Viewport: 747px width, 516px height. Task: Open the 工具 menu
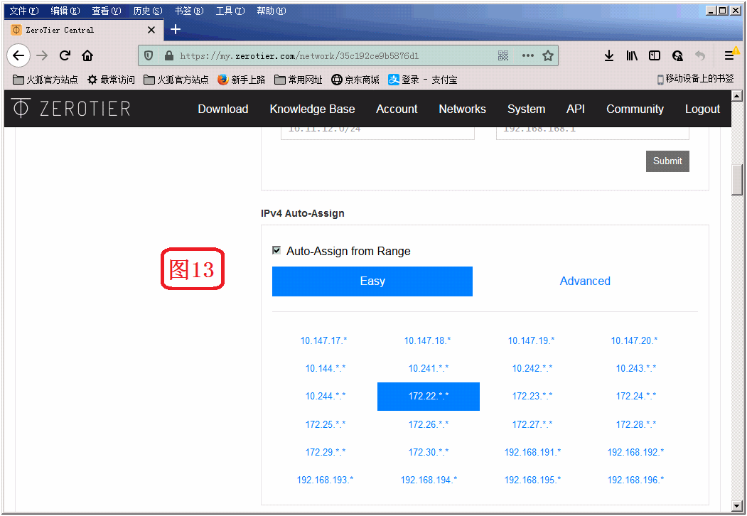point(230,11)
